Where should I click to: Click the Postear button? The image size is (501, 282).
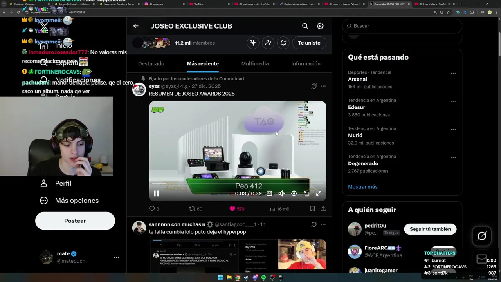point(75,221)
